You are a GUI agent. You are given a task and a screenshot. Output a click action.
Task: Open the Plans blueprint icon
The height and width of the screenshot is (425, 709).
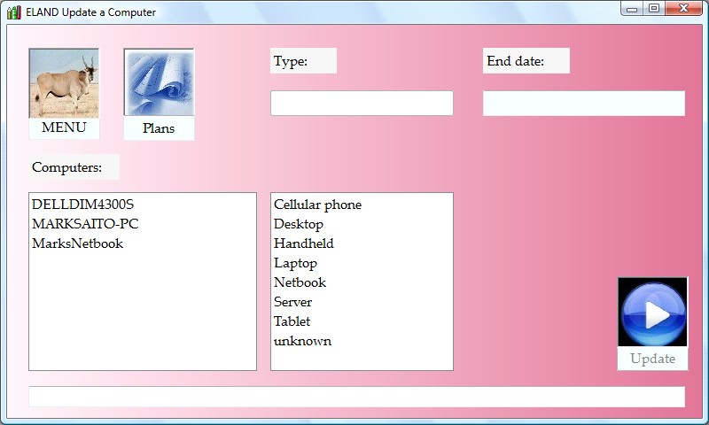159,83
